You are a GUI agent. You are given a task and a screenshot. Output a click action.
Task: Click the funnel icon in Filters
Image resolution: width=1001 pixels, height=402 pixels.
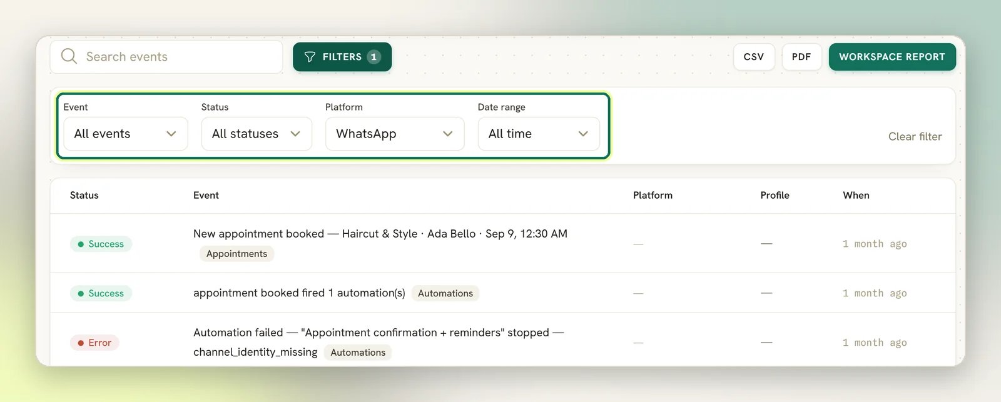click(310, 57)
